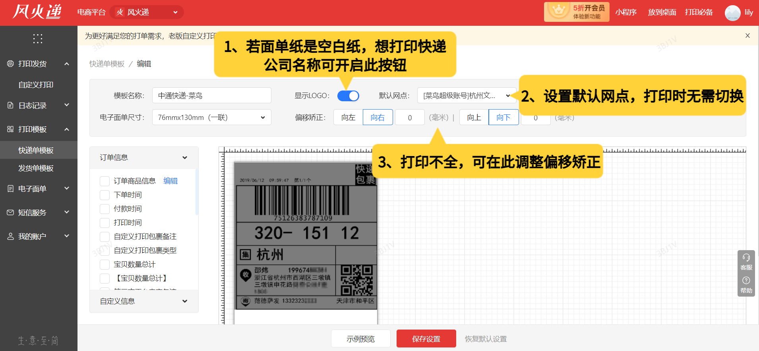Click the 火 platform icon in selector
The image size is (759, 351).
[x=120, y=12]
